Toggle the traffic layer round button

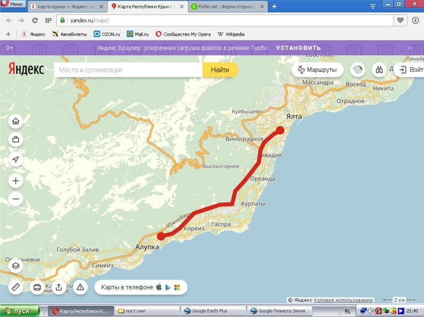tap(357, 70)
